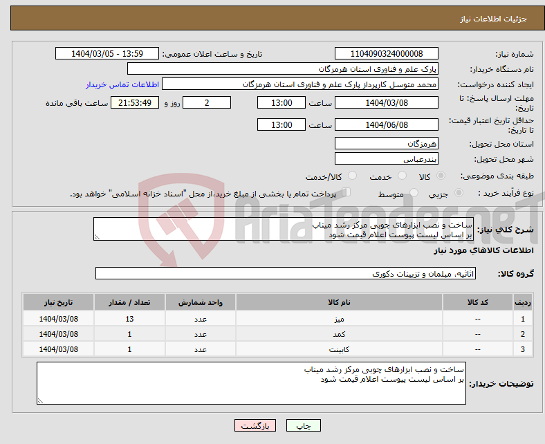Click the buyer name field پارک علم و فناوری
This screenshot has width=545, height=444.
(283, 69)
